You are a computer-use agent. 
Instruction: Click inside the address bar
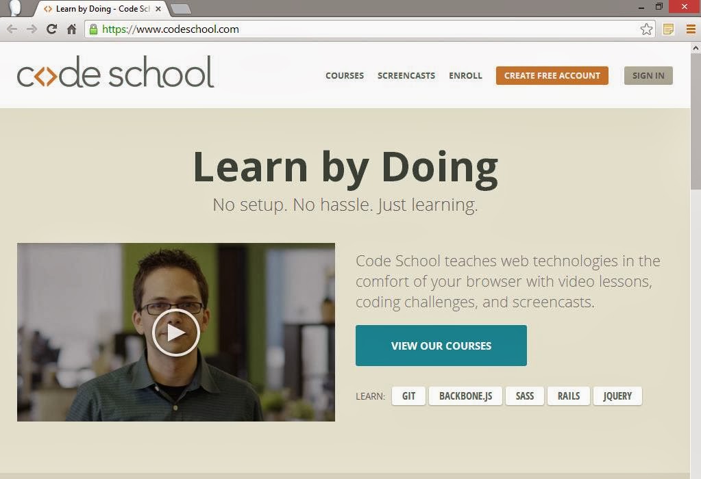point(274,29)
